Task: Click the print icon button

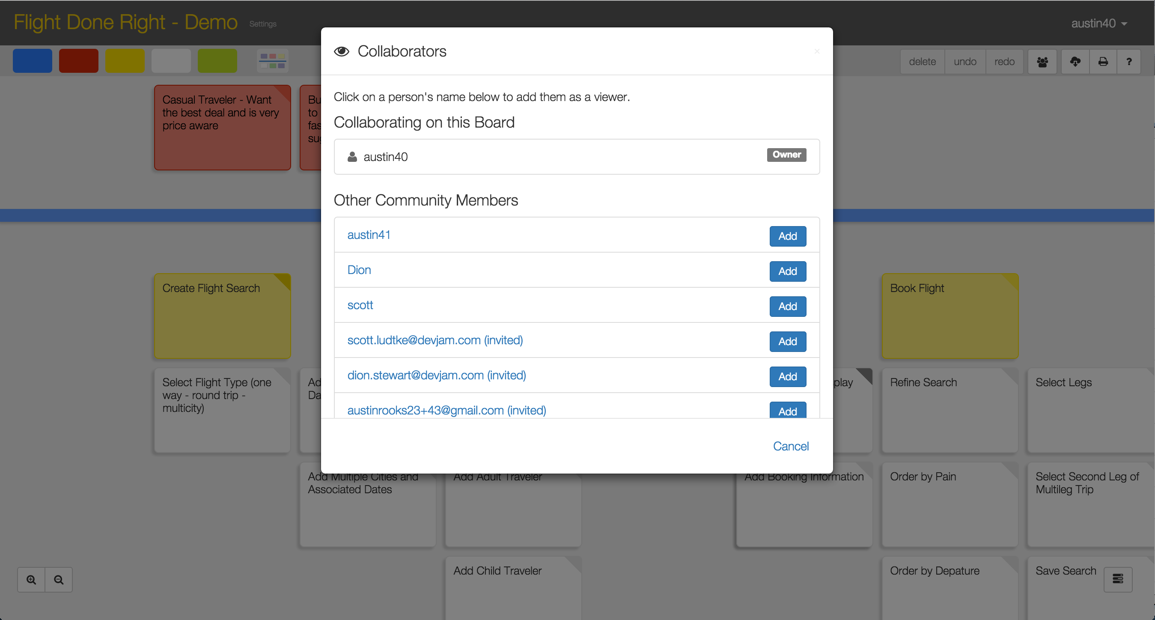Action: tap(1103, 62)
